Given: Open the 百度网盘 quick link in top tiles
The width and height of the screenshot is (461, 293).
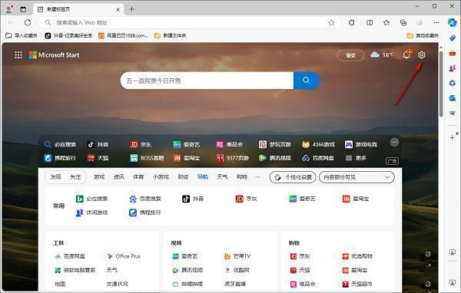Looking at the screenshot, I should click(x=318, y=158).
